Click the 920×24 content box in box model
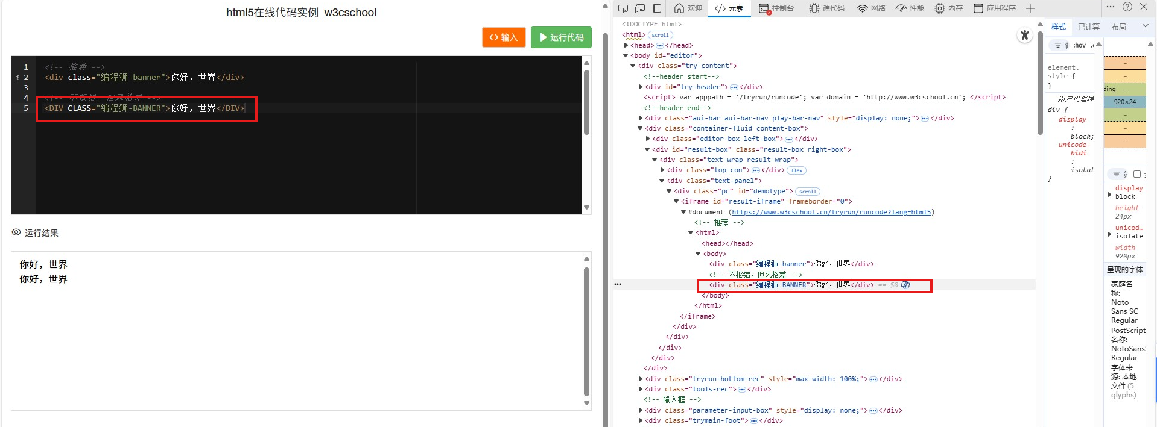 tap(1124, 102)
